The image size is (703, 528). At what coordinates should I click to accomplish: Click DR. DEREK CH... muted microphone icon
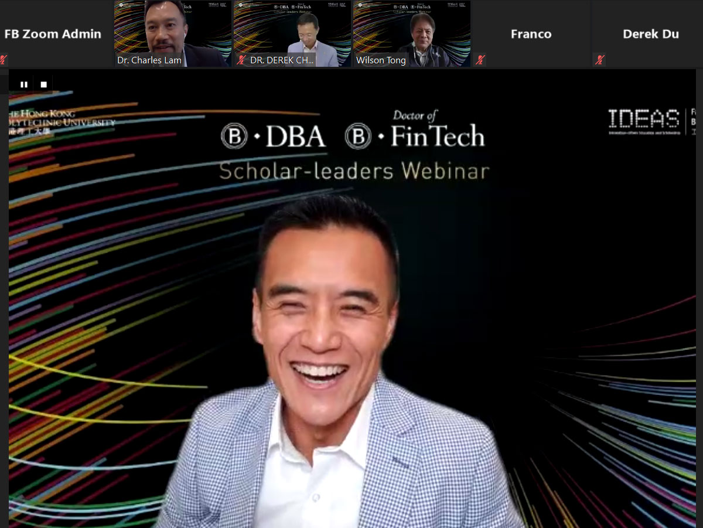[241, 60]
